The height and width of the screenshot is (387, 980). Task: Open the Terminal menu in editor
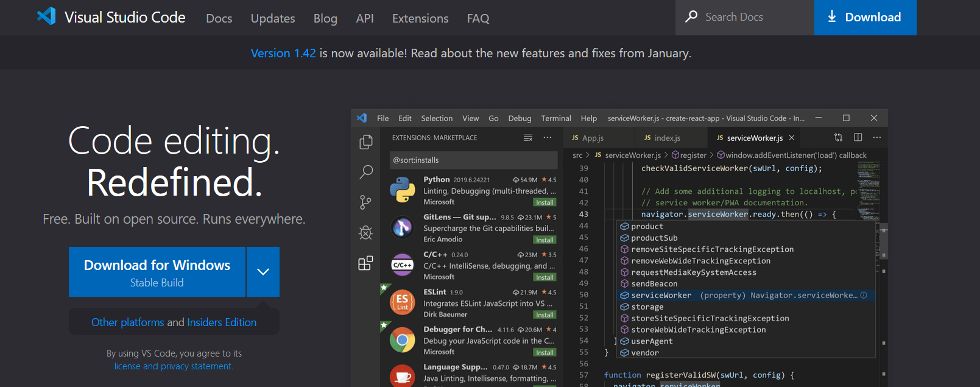[x=556, y=118]
